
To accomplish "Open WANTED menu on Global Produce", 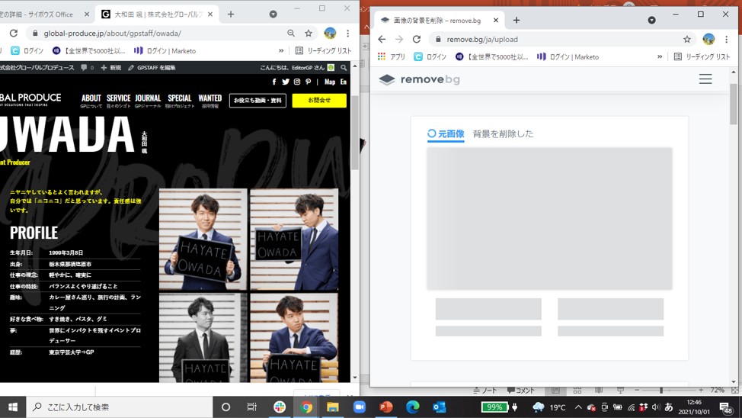I will click(209, 101).
